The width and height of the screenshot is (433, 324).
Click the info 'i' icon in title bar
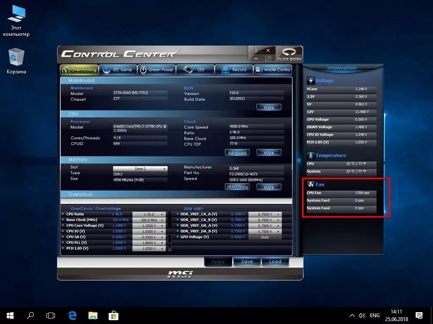(x=256, y=51)
